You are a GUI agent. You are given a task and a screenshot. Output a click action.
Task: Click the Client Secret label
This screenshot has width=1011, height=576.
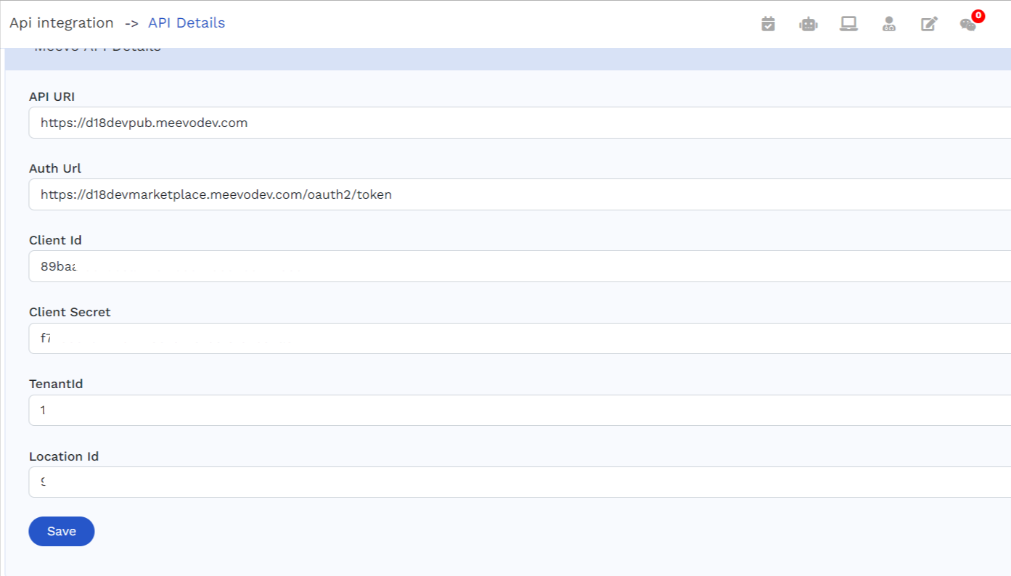(70, 312)
